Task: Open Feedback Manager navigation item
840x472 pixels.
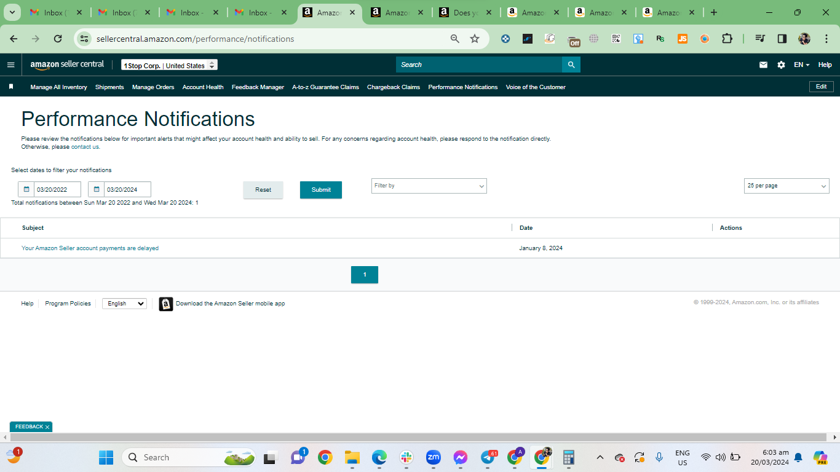Action: 258,87
